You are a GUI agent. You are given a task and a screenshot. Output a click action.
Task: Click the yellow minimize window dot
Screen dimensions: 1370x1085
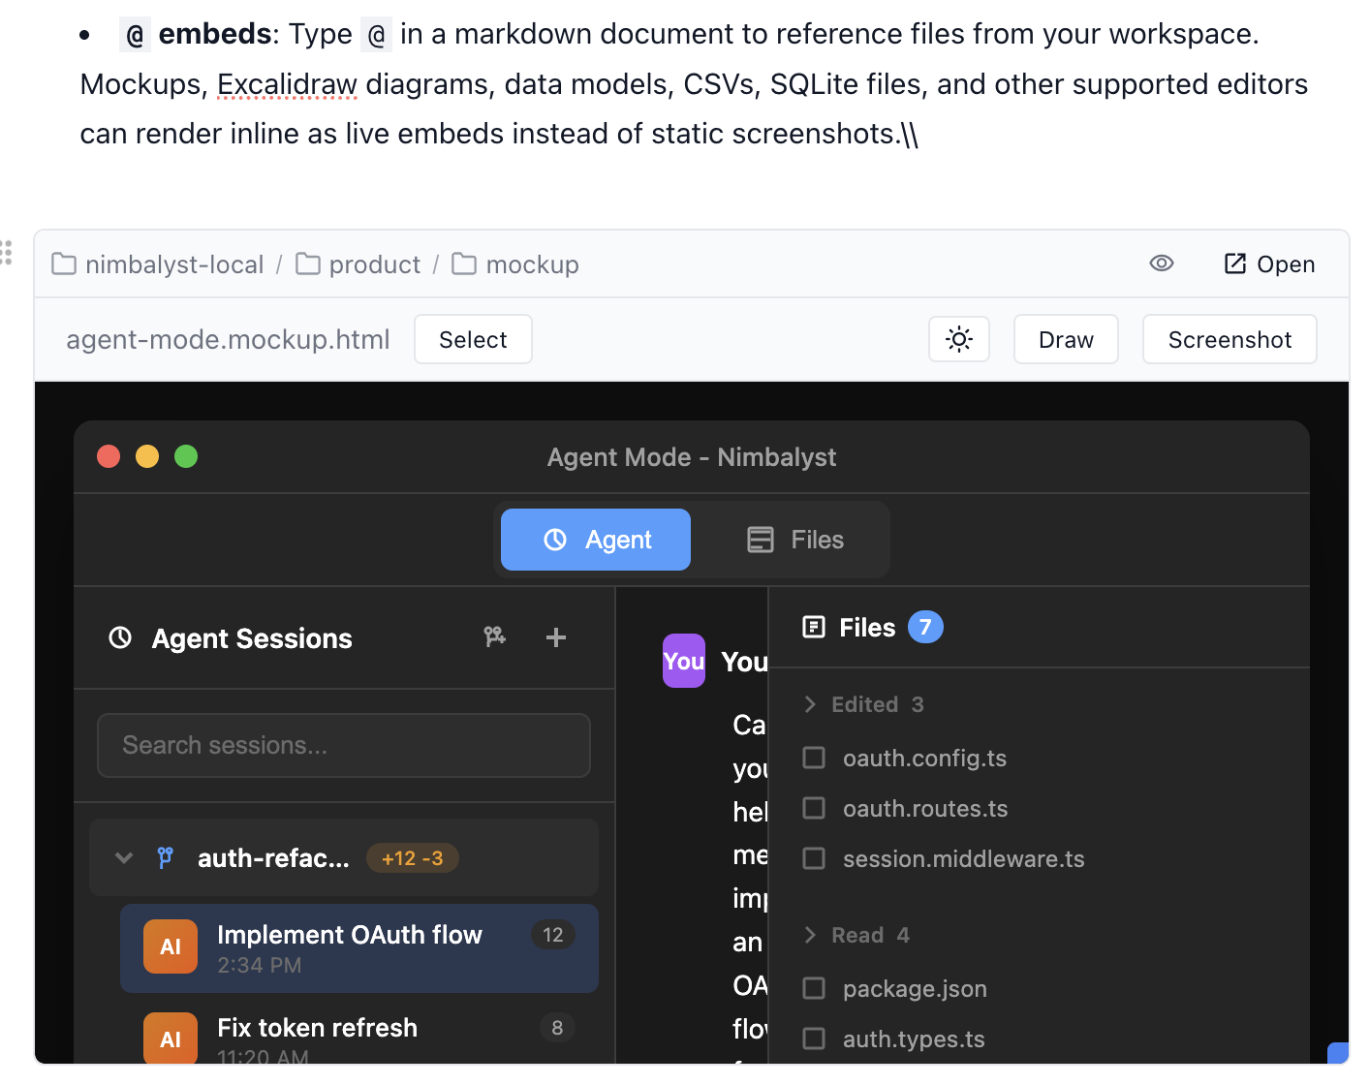click(x=147, y=456)
